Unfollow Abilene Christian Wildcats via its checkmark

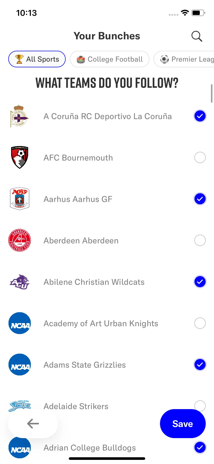[x=200, y=282]
